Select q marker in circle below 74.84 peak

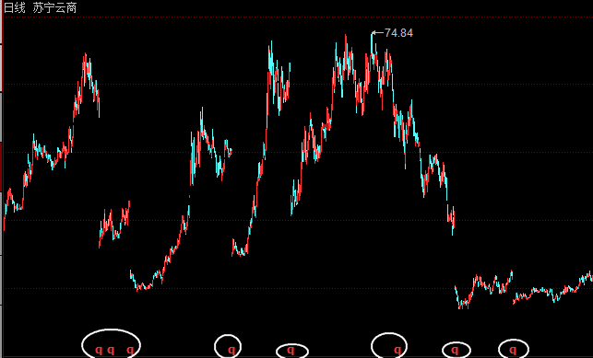point(397,350)
